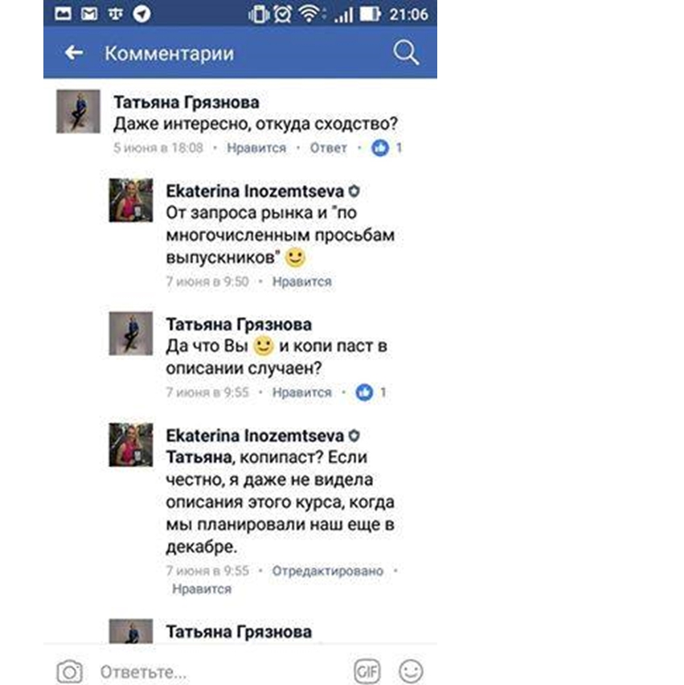
Task: Tap Татьяна Грязнова's top comment avatar
Action: tap(78, 112)
